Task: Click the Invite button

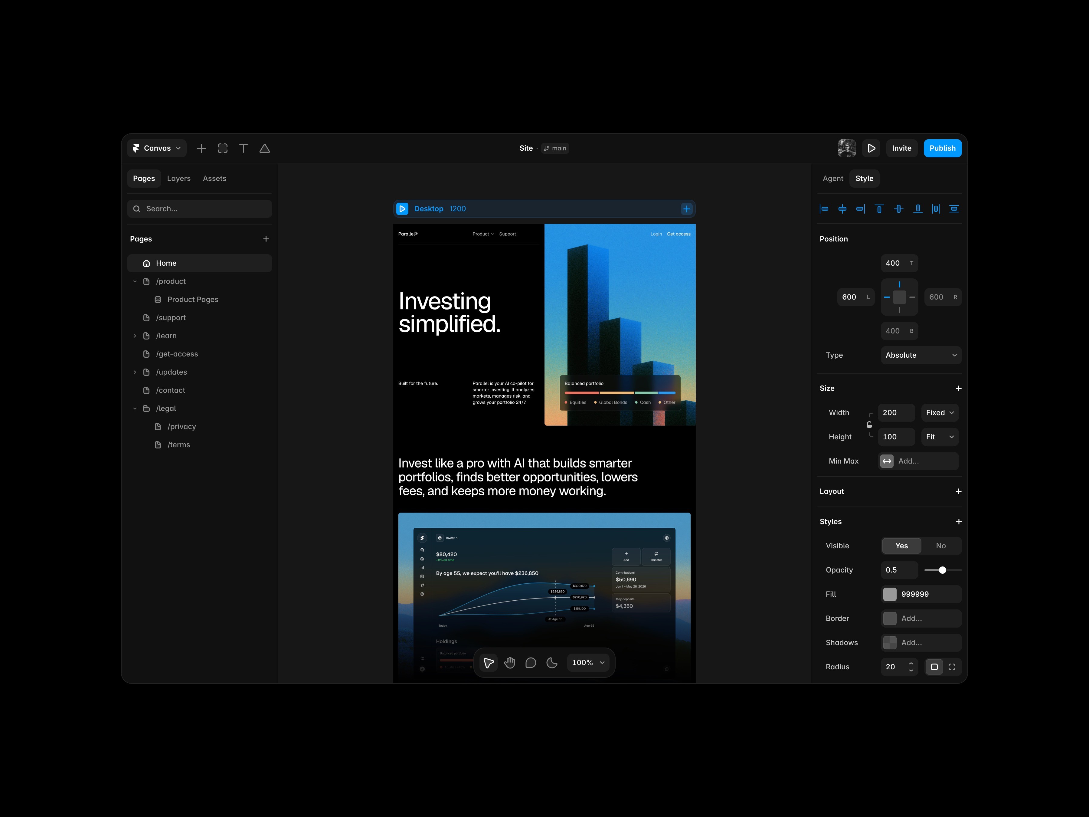Action: pyautogui.click(x=901, y=148)
